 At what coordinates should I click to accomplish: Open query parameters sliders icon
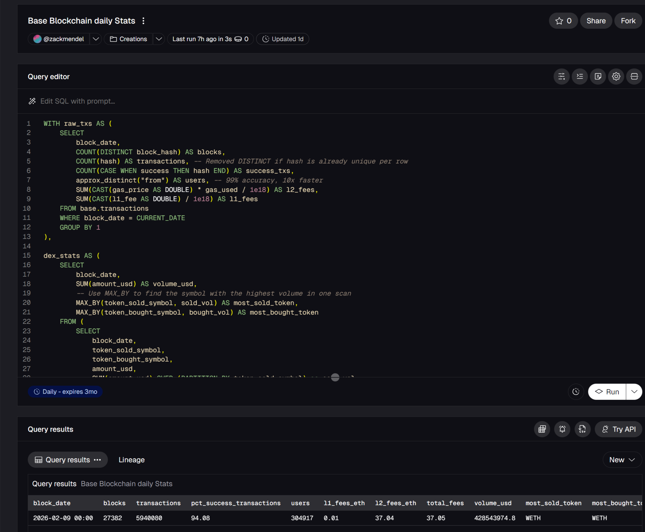pyautogui.click(x=561, y=76)
